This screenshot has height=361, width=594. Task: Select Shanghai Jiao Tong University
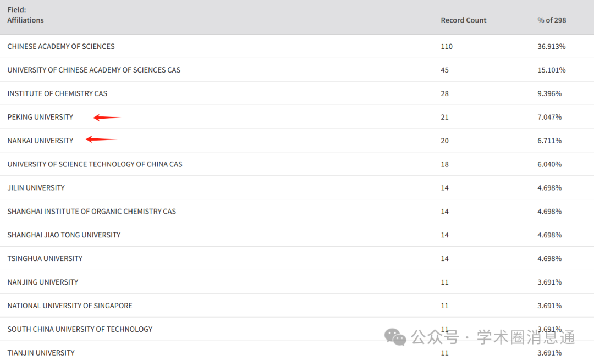[x=64, y=235]
